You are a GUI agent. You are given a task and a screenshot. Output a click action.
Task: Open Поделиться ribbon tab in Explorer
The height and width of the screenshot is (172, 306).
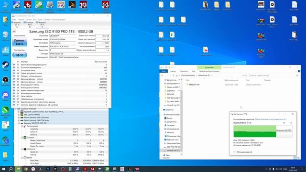point(184,71)
